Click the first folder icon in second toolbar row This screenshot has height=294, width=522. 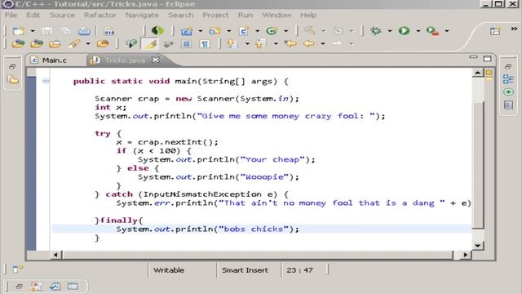[18, 43]
